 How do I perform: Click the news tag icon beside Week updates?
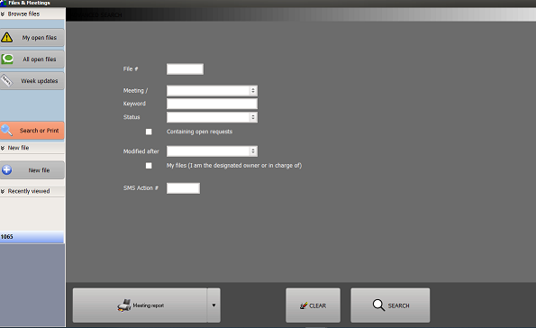point(6,80)
